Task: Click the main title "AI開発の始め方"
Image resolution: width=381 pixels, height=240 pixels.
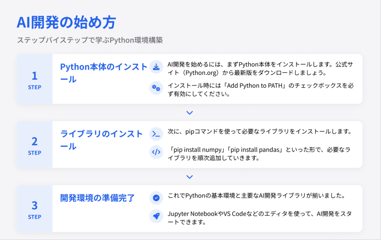Action: (66, 23)
